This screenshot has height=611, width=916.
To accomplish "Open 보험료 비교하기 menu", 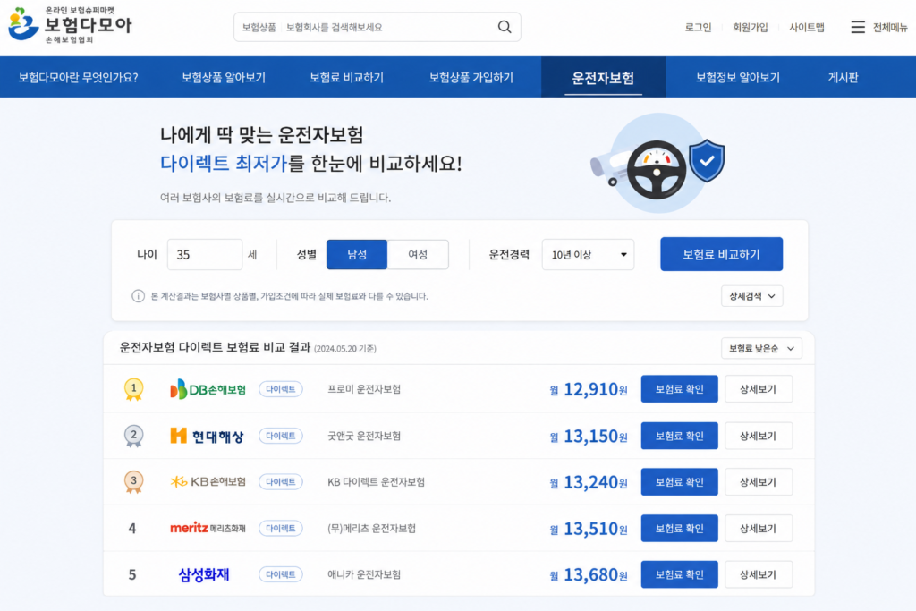I will click(346, 77).
